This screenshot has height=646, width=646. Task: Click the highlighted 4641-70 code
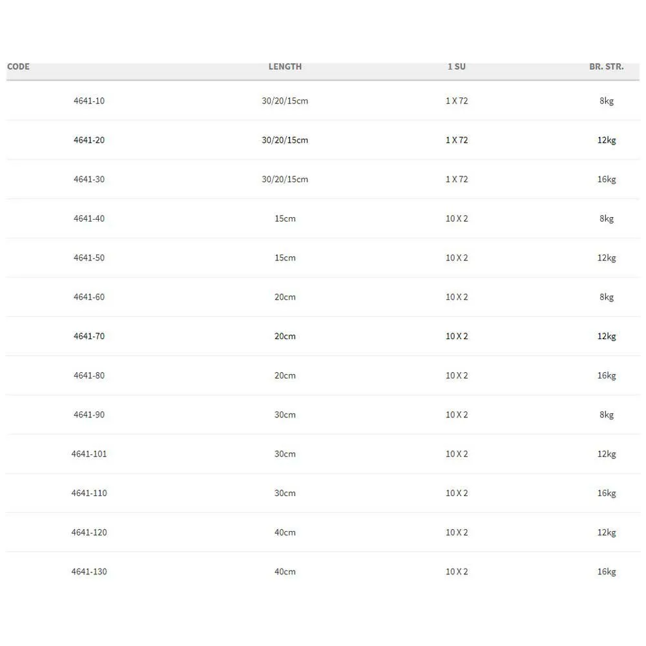coord(89,337)
